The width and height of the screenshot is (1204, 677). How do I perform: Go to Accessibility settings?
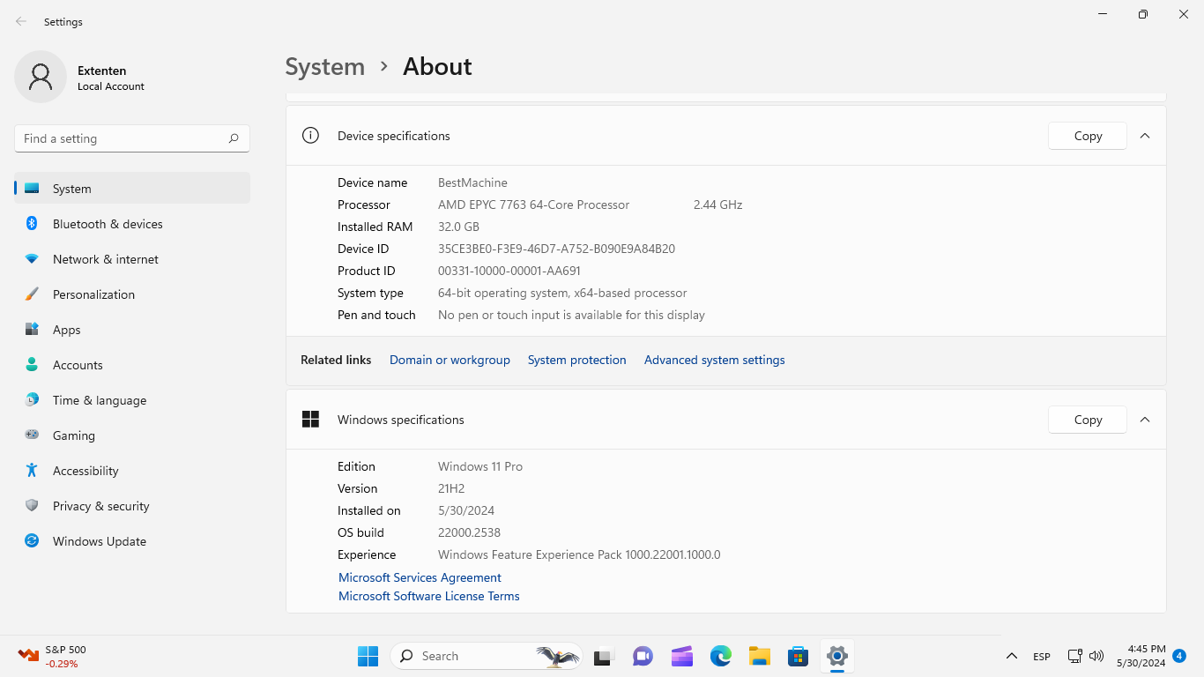(x=85, y=471)
